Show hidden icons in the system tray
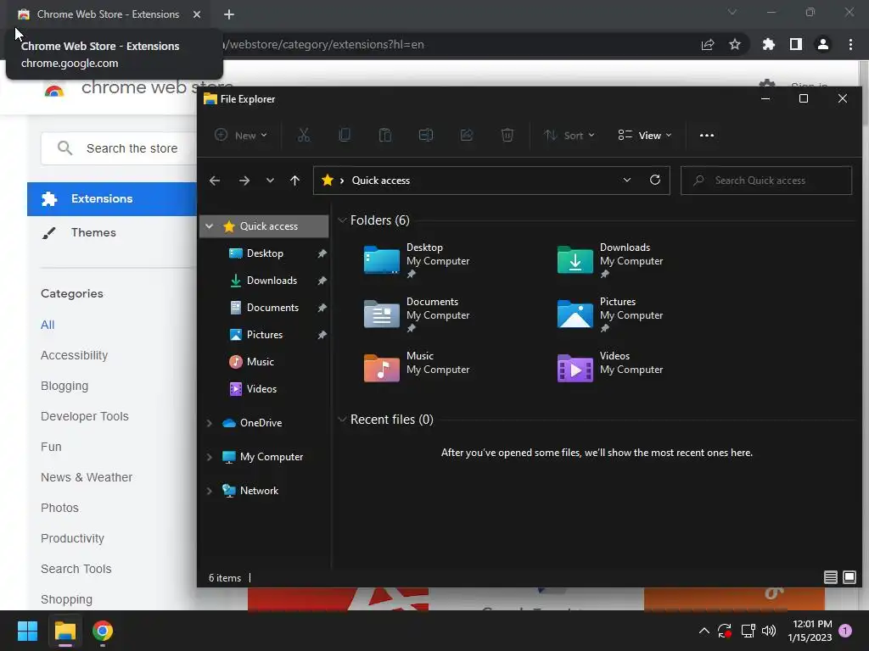Viewport: 869px width, 651px height. (x=704, y=631)
